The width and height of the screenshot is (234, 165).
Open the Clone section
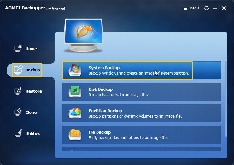[31, 112]
